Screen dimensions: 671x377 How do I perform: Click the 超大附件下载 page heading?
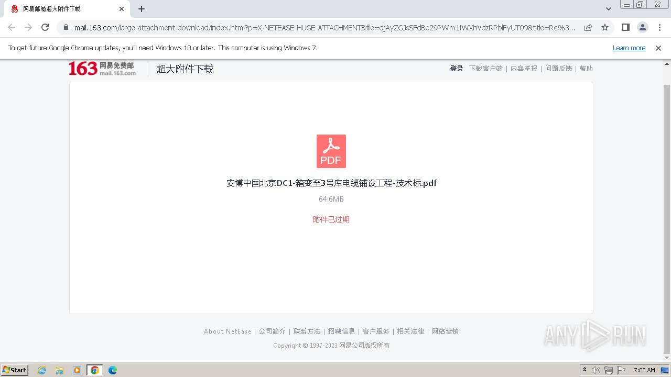[185, 69]
